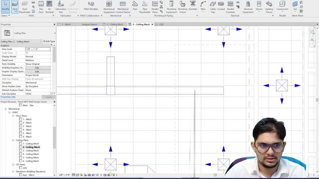
Task: Close the Properties palette
Action: click(x=54, y=24)
